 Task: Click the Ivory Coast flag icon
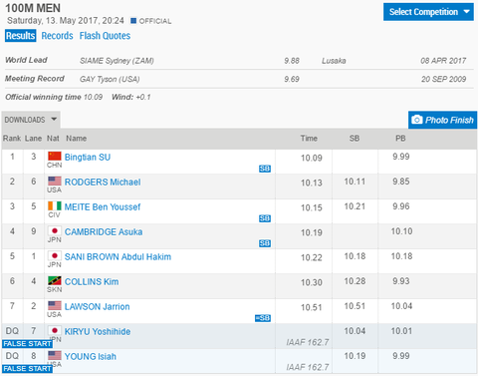click(x=55, y=205)
